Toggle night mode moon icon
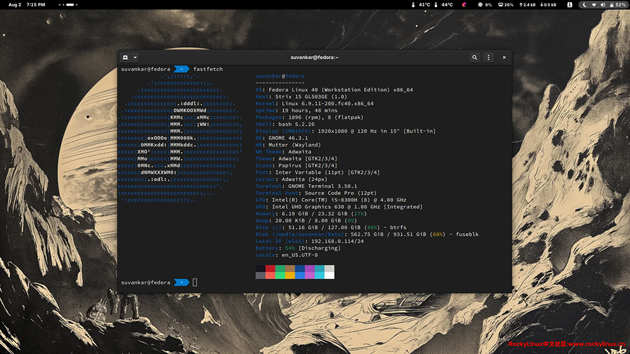630x354 pixels. [x=585, y=4]
